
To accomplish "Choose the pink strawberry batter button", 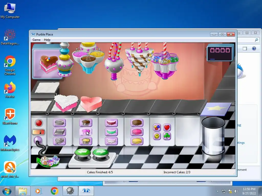I will (x=86, y=132).
